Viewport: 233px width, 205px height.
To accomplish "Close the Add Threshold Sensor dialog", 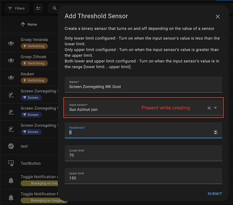I will point(217,16).
